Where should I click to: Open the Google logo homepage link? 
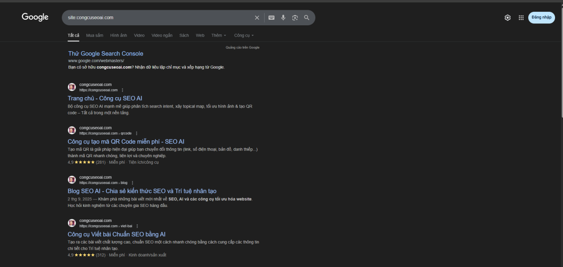point(35,17)
